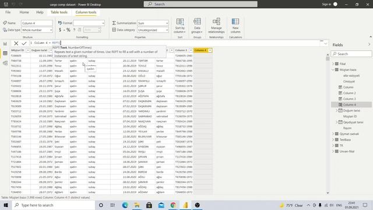Open Mail app from taskbar

pos(161,205)
